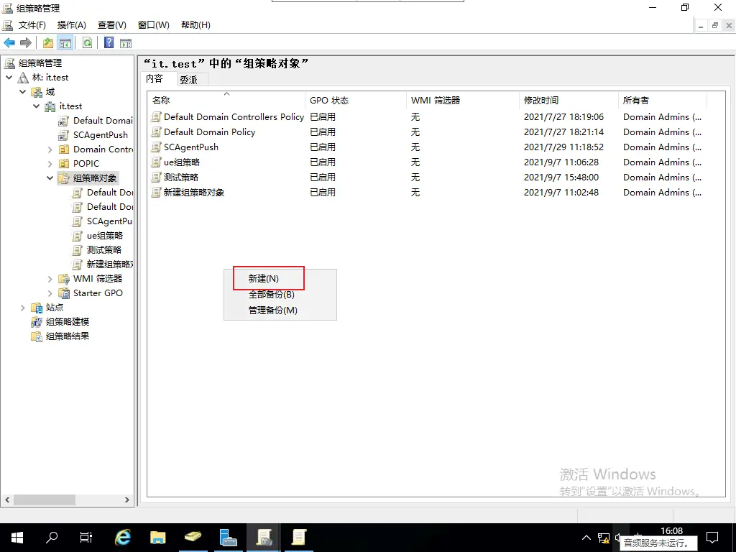Open Internet Explorer from the taskbar

(123, 537)
